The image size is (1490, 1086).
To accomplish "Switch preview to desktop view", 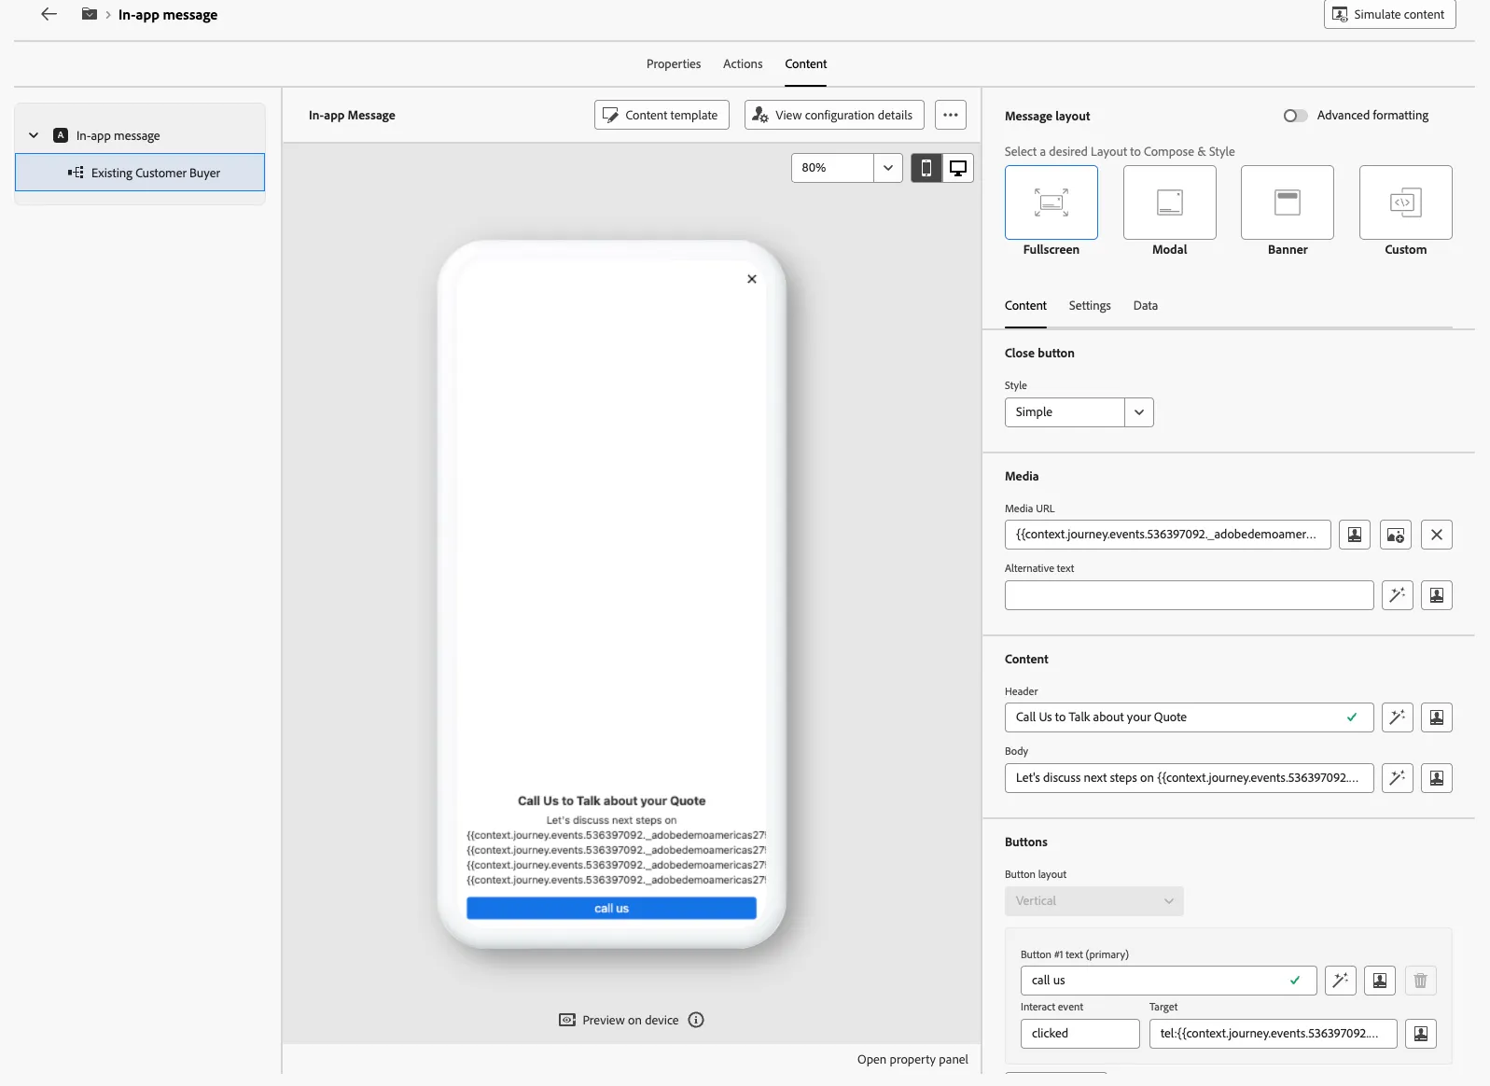I will click(958, 168).
